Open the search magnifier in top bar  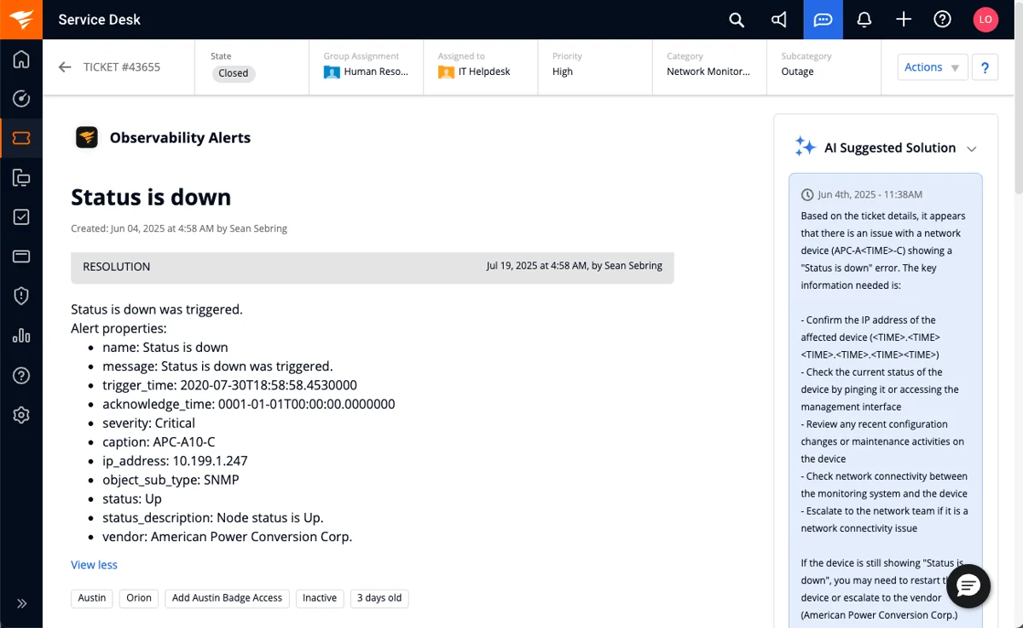737,20
